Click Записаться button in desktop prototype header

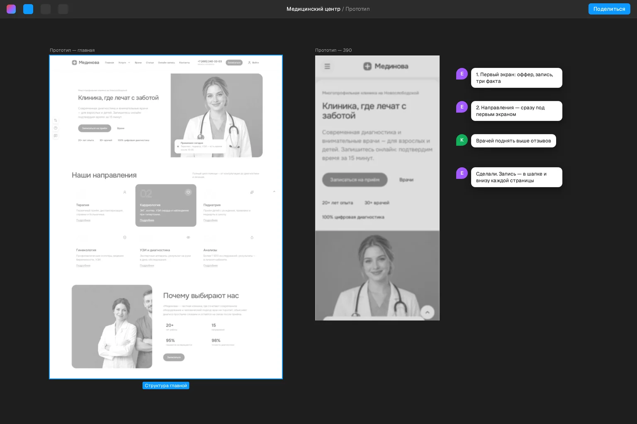(234, 63)
